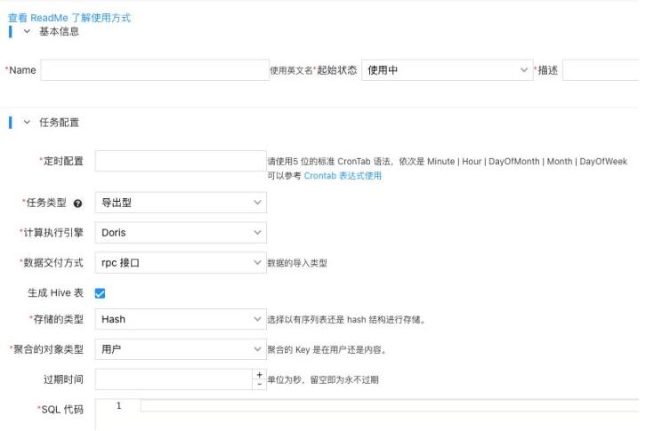Click line 1 of the SQL 代码 editor
Image resolution: width=670 pixels, height=431 pixels.
tap(389, 406)
